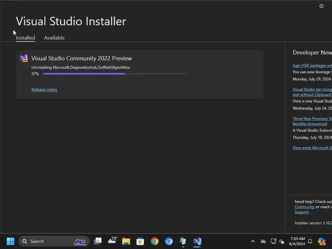This screenshot has height=249, width=332.
Task: Click the Developer News heading
Action: (312, 53)
